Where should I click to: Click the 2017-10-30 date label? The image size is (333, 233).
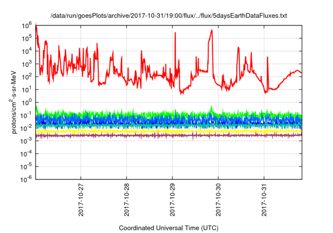[219, 200]
